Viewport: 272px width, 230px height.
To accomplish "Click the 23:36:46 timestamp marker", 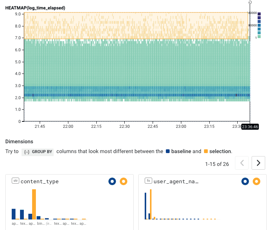I will tap(250, 127).
